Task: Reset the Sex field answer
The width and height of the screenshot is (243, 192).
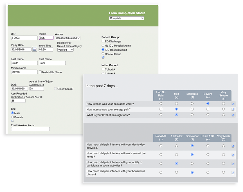Action: (12, 121)
